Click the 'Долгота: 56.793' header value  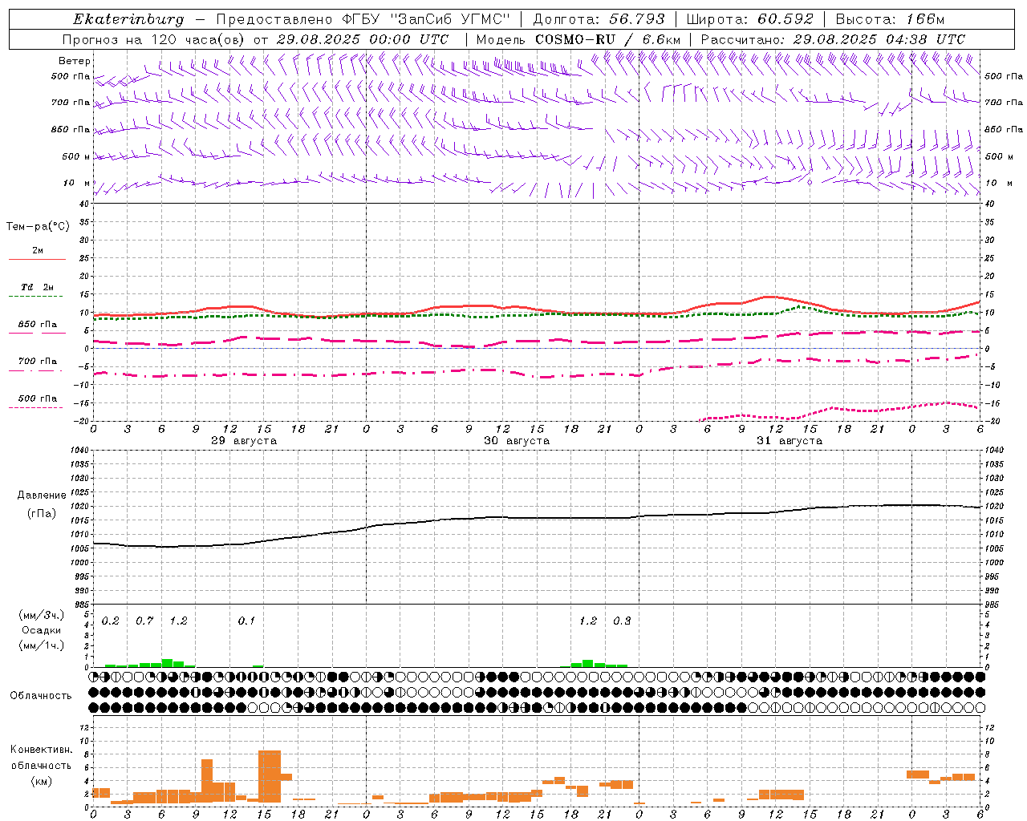599,19
